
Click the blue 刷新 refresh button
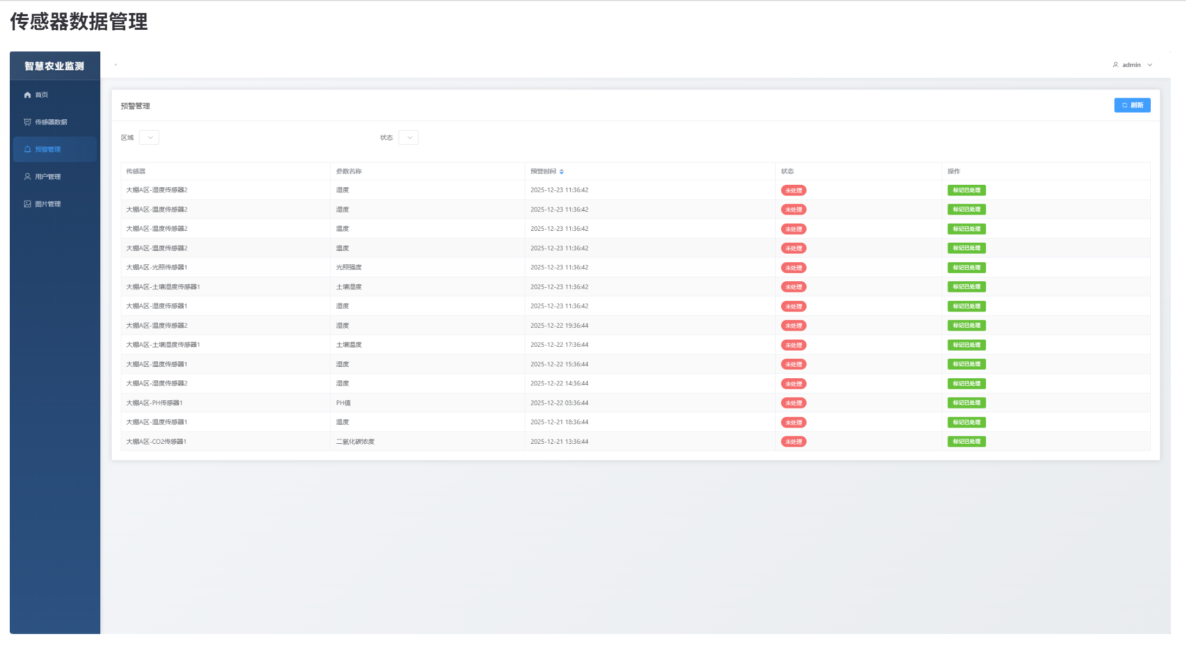[x=1132, y=105]
